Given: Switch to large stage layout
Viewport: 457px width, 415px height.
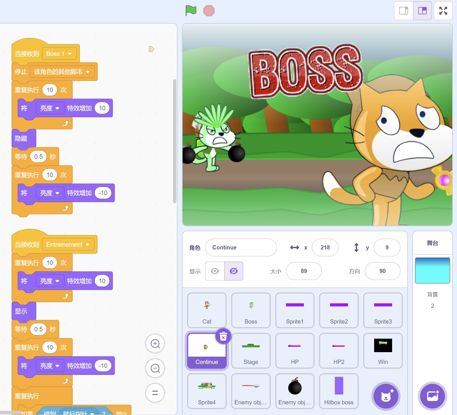Looking at the screenshot, I should tap(422, 11).
